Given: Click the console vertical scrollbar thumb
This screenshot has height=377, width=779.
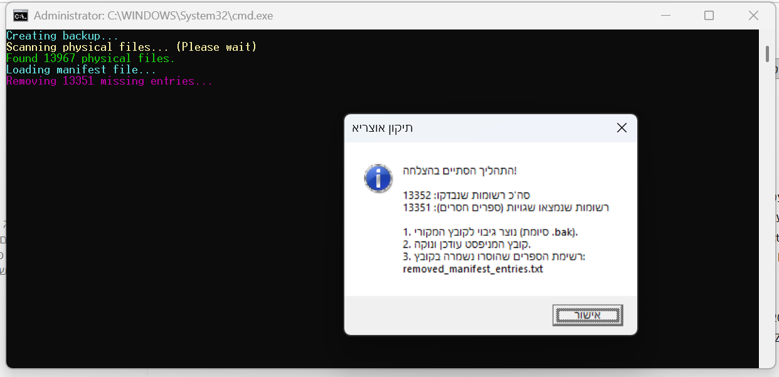Looking at the screenshot, I should (767, 54).
